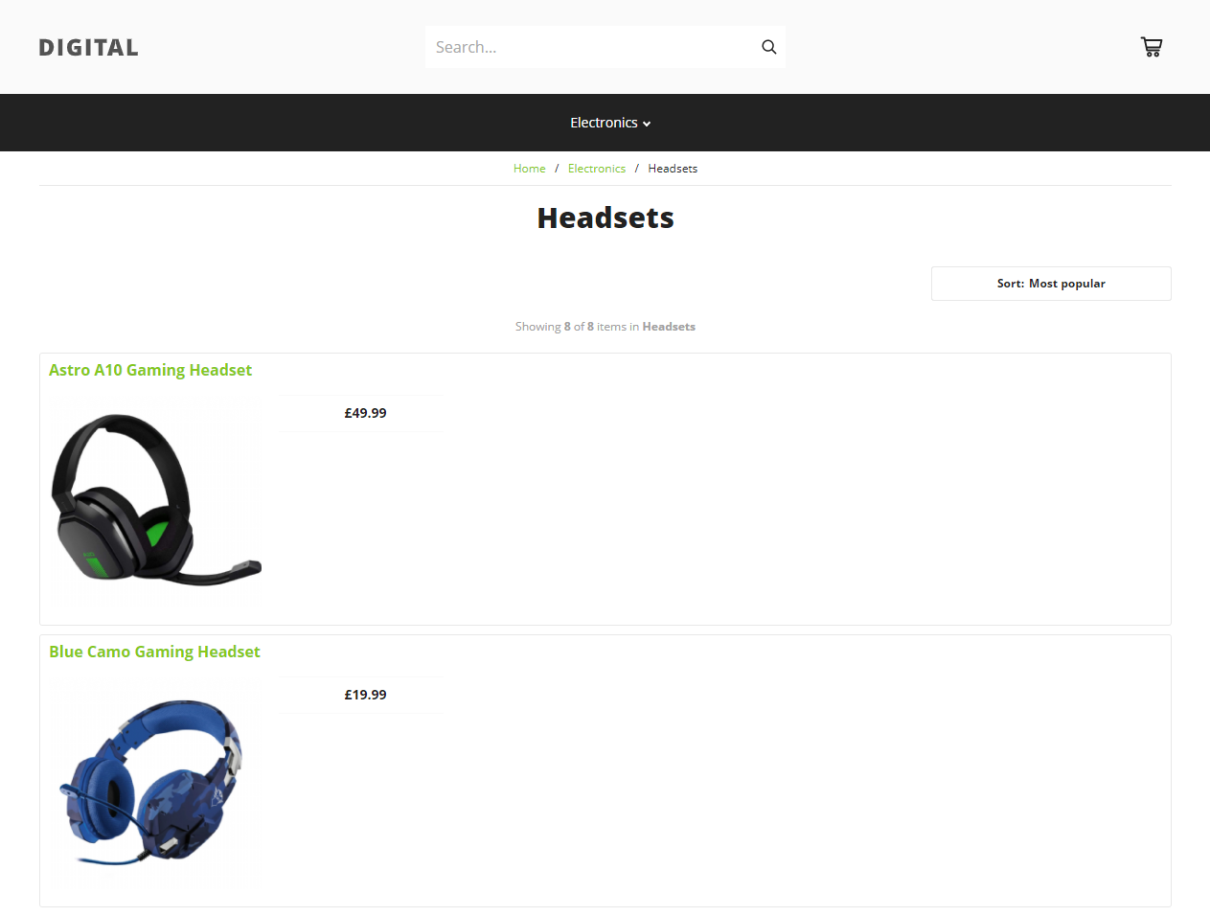Open the Sort: Most popular dropdown
Viewport: 1210px width, 916px height.
[1051, 284]
